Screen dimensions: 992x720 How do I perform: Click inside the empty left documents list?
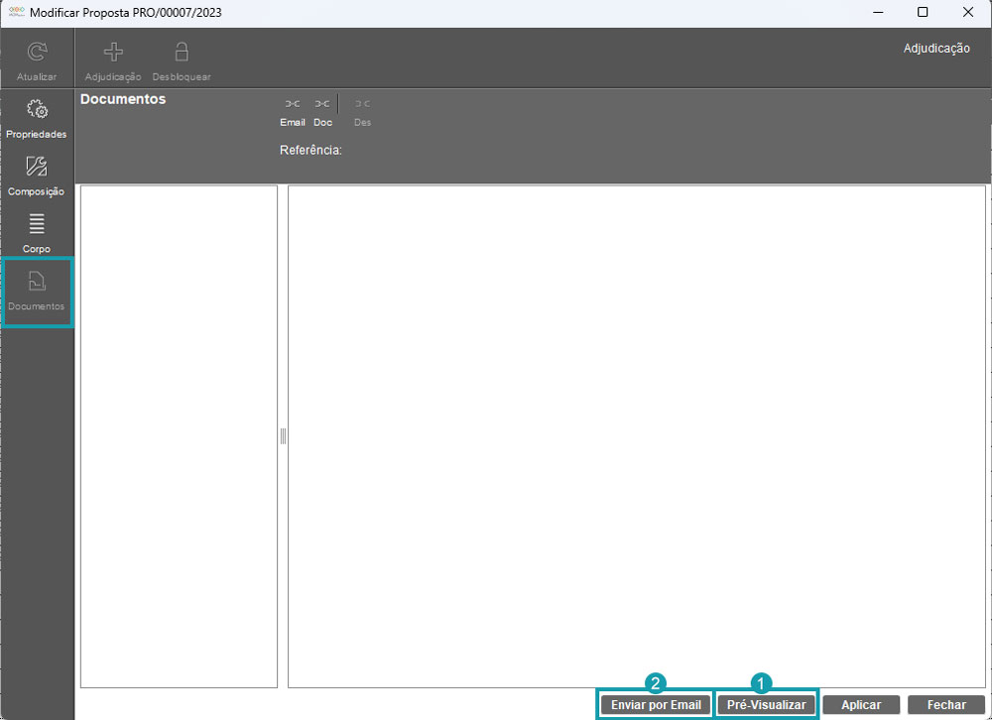(179, 436)
